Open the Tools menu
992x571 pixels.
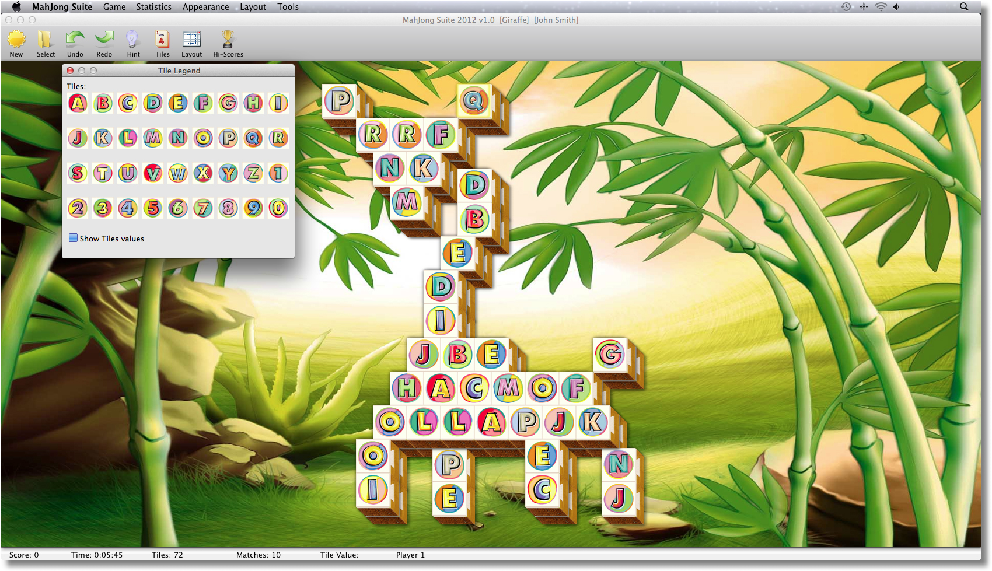tap(287, 6)
